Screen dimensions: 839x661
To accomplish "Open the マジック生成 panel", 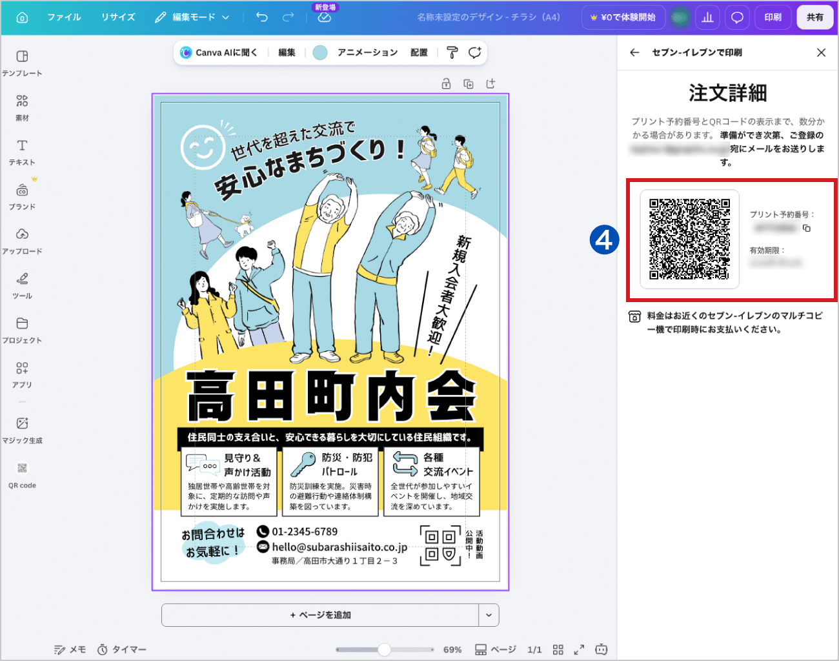I will [x=22, y=431].
